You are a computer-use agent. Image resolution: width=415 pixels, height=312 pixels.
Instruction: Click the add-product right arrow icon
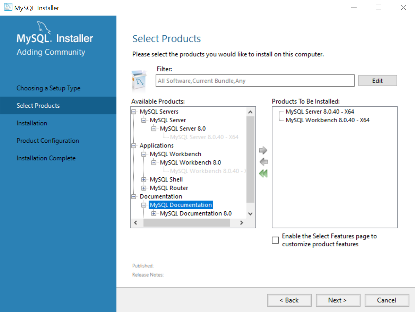point(263,151)
